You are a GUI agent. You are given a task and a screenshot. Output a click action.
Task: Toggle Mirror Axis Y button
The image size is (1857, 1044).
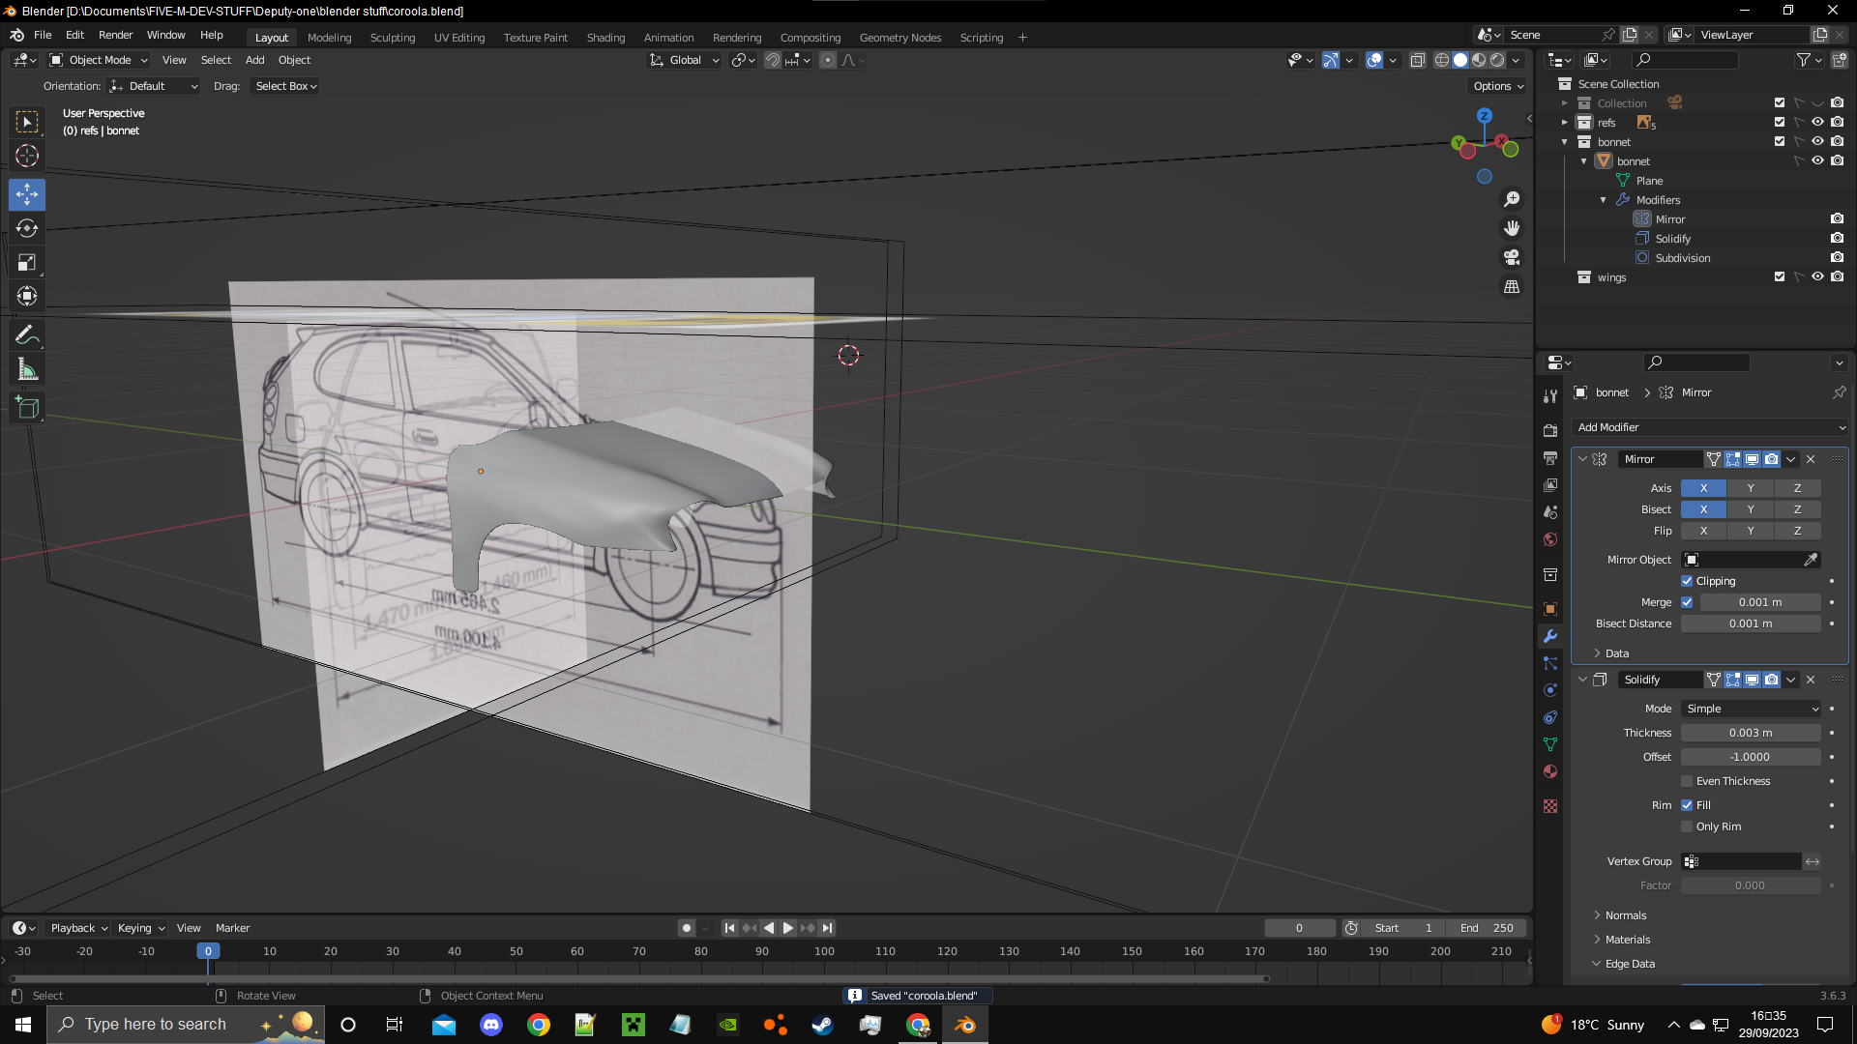1751,488
